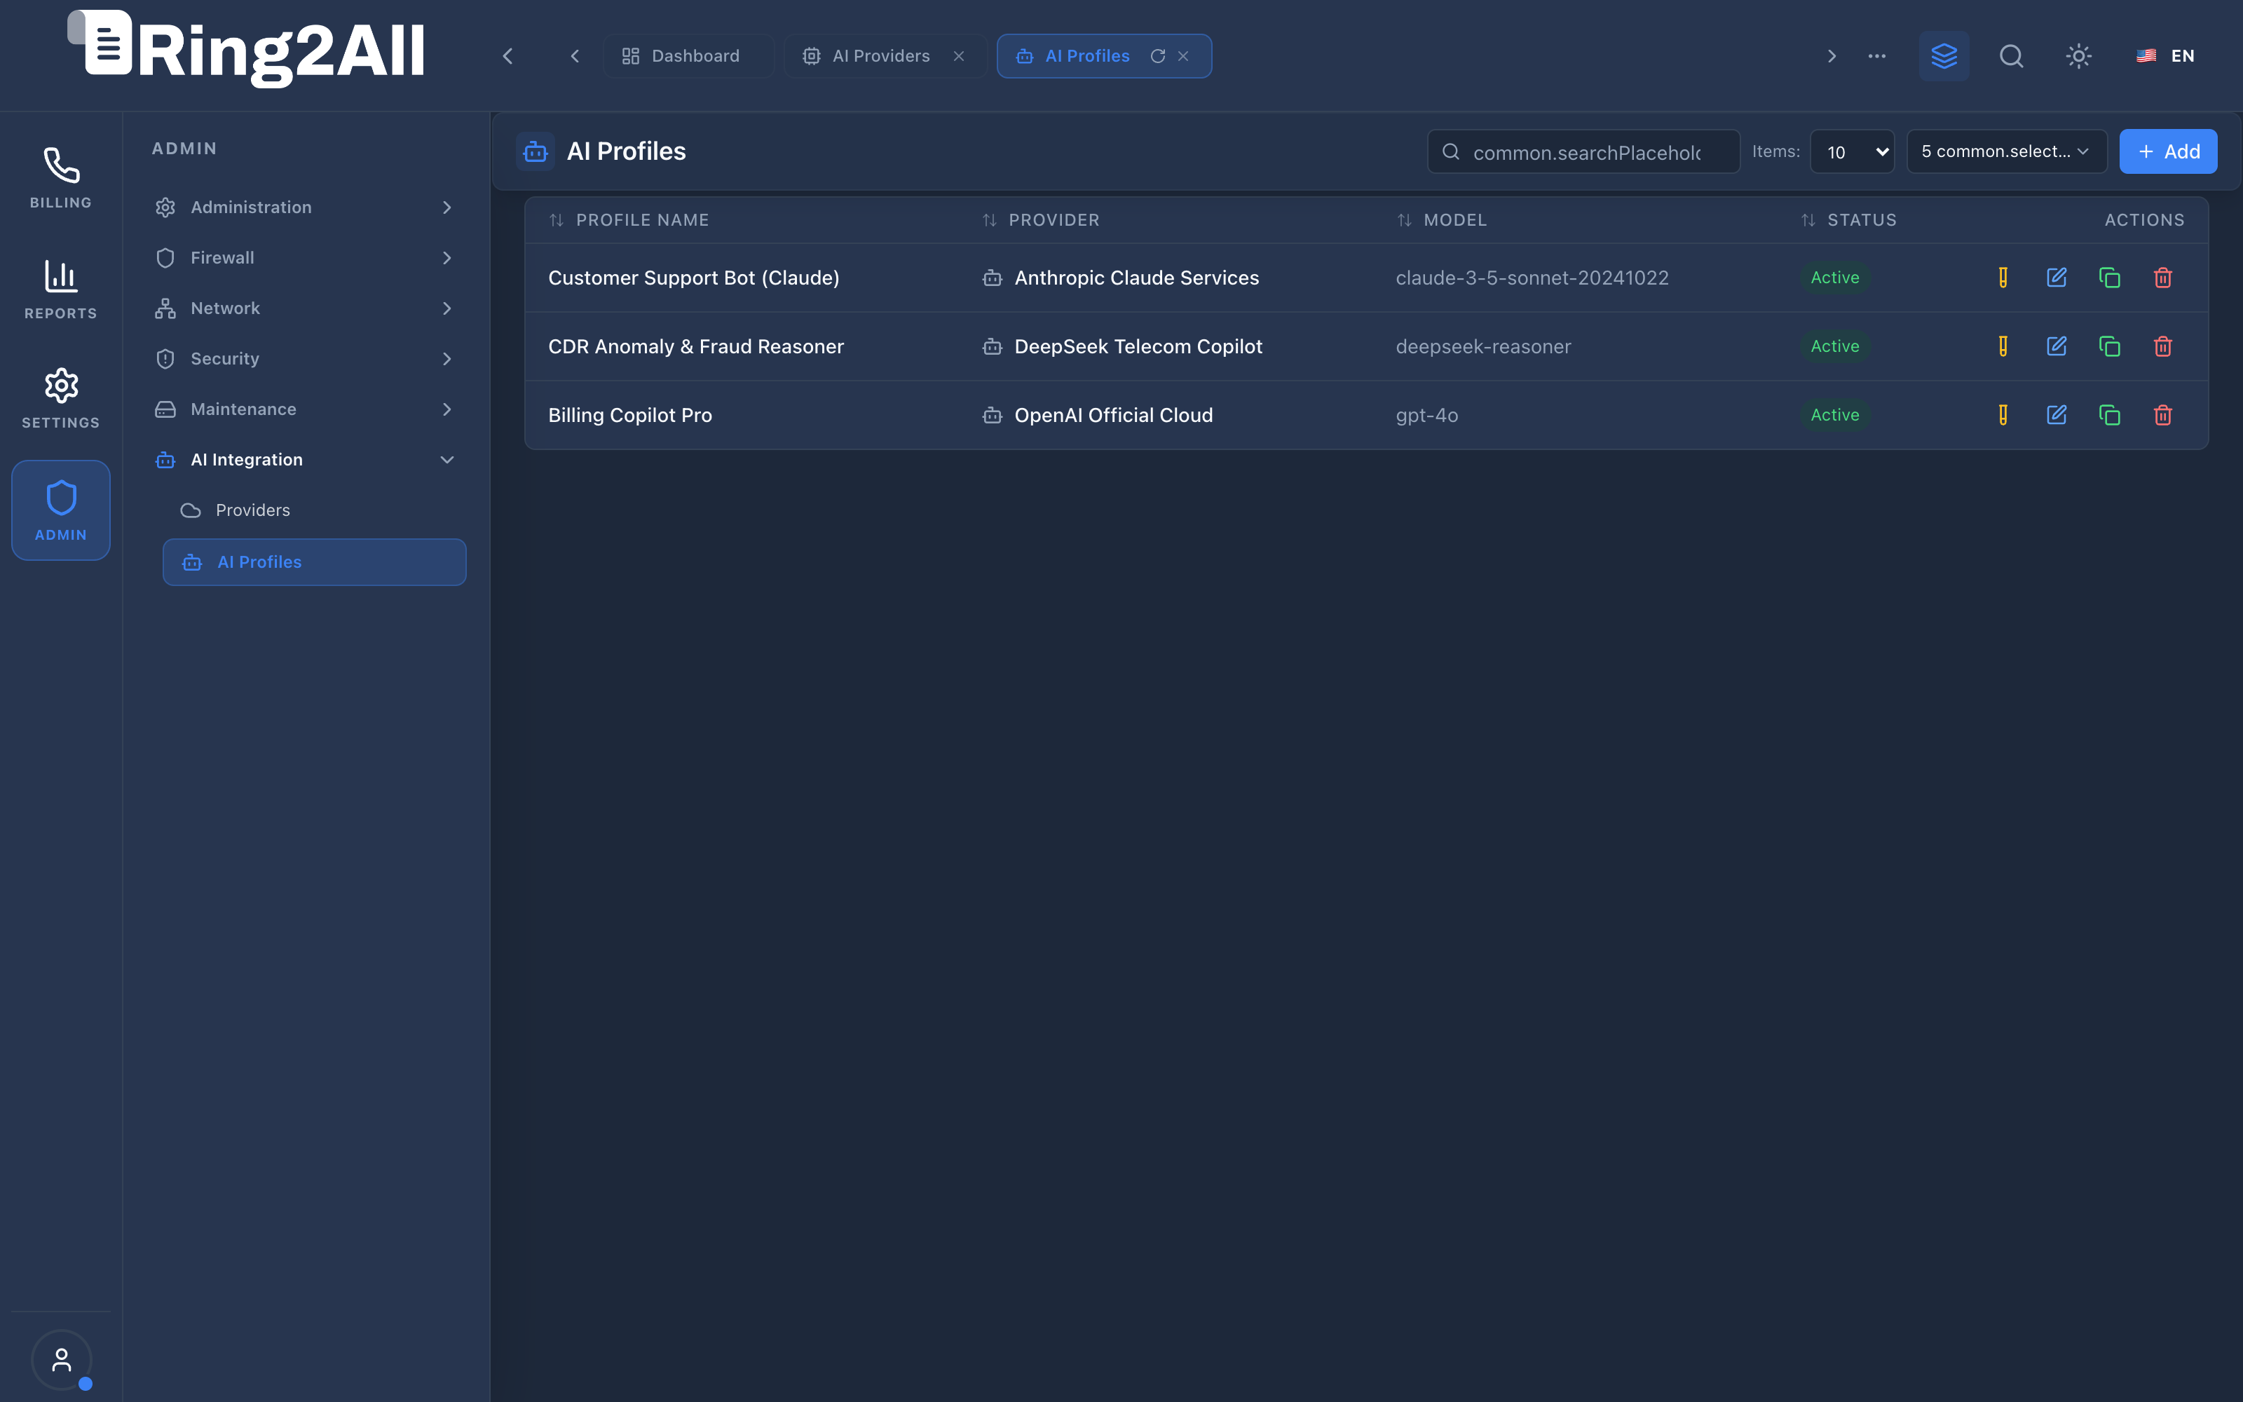Expand the Security menu

coord(305,359)
